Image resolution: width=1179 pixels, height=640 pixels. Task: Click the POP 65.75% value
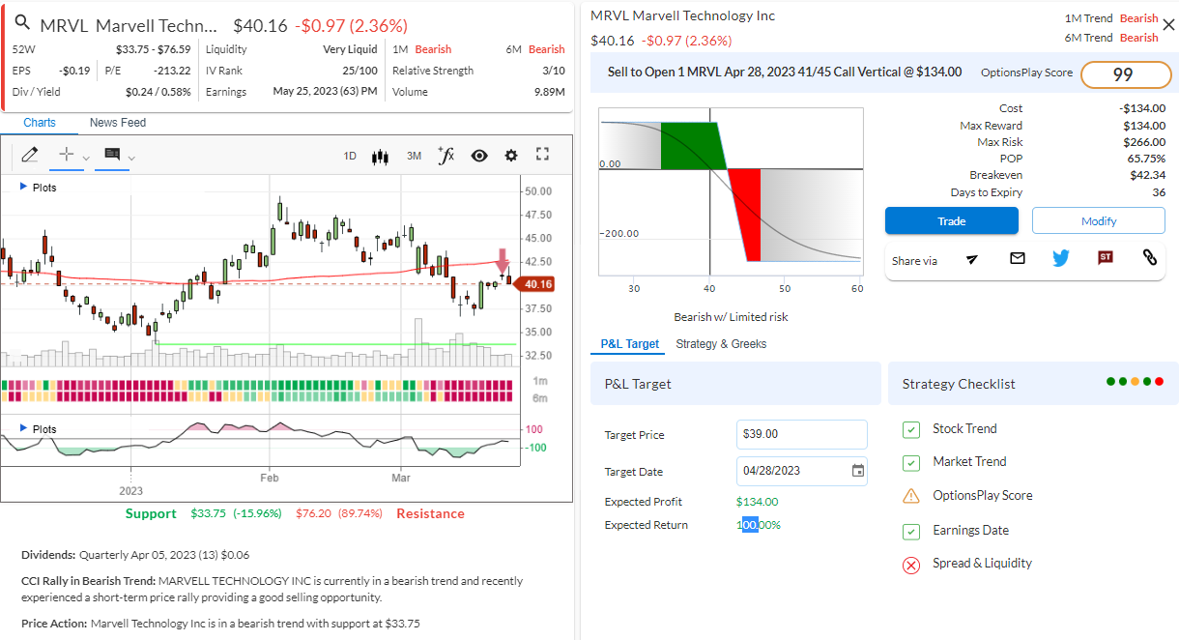(x=1146, y=159)
